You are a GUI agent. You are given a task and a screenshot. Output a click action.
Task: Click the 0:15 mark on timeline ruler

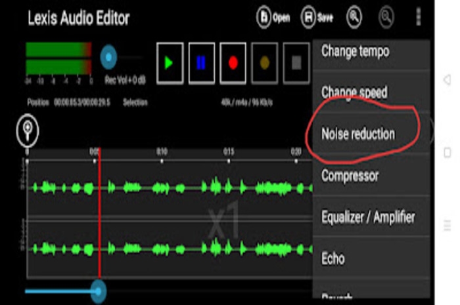coord(229,152)
